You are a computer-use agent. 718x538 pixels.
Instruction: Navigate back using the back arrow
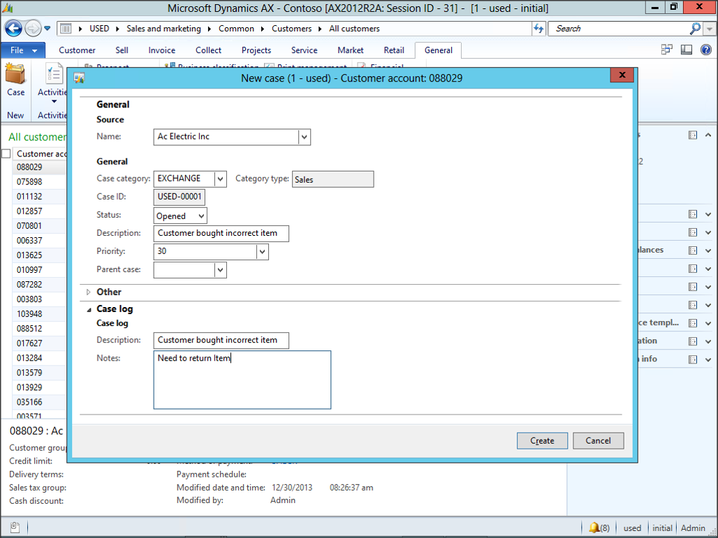[13, 28]
